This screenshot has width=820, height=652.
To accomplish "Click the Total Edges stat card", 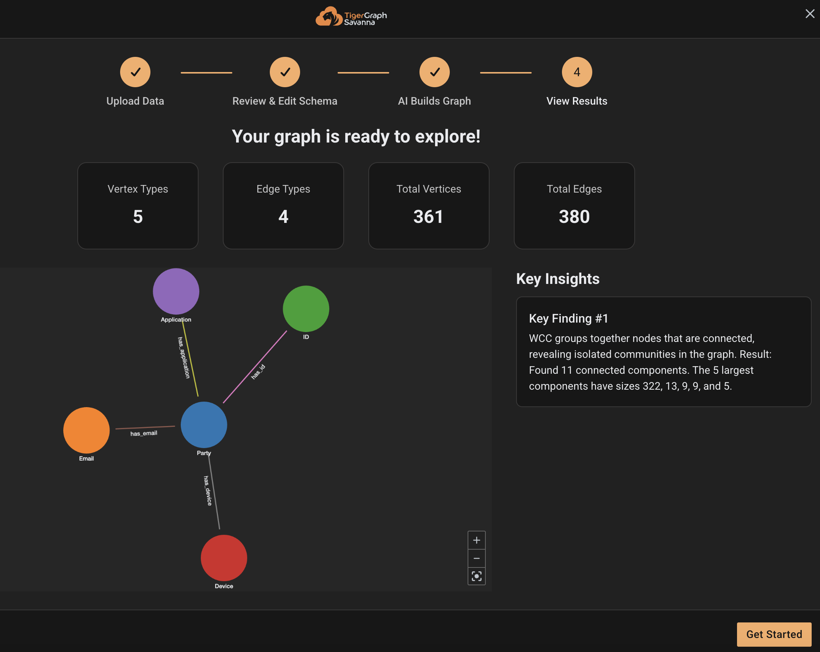I will pyautogui.click(x=574, y=206).
